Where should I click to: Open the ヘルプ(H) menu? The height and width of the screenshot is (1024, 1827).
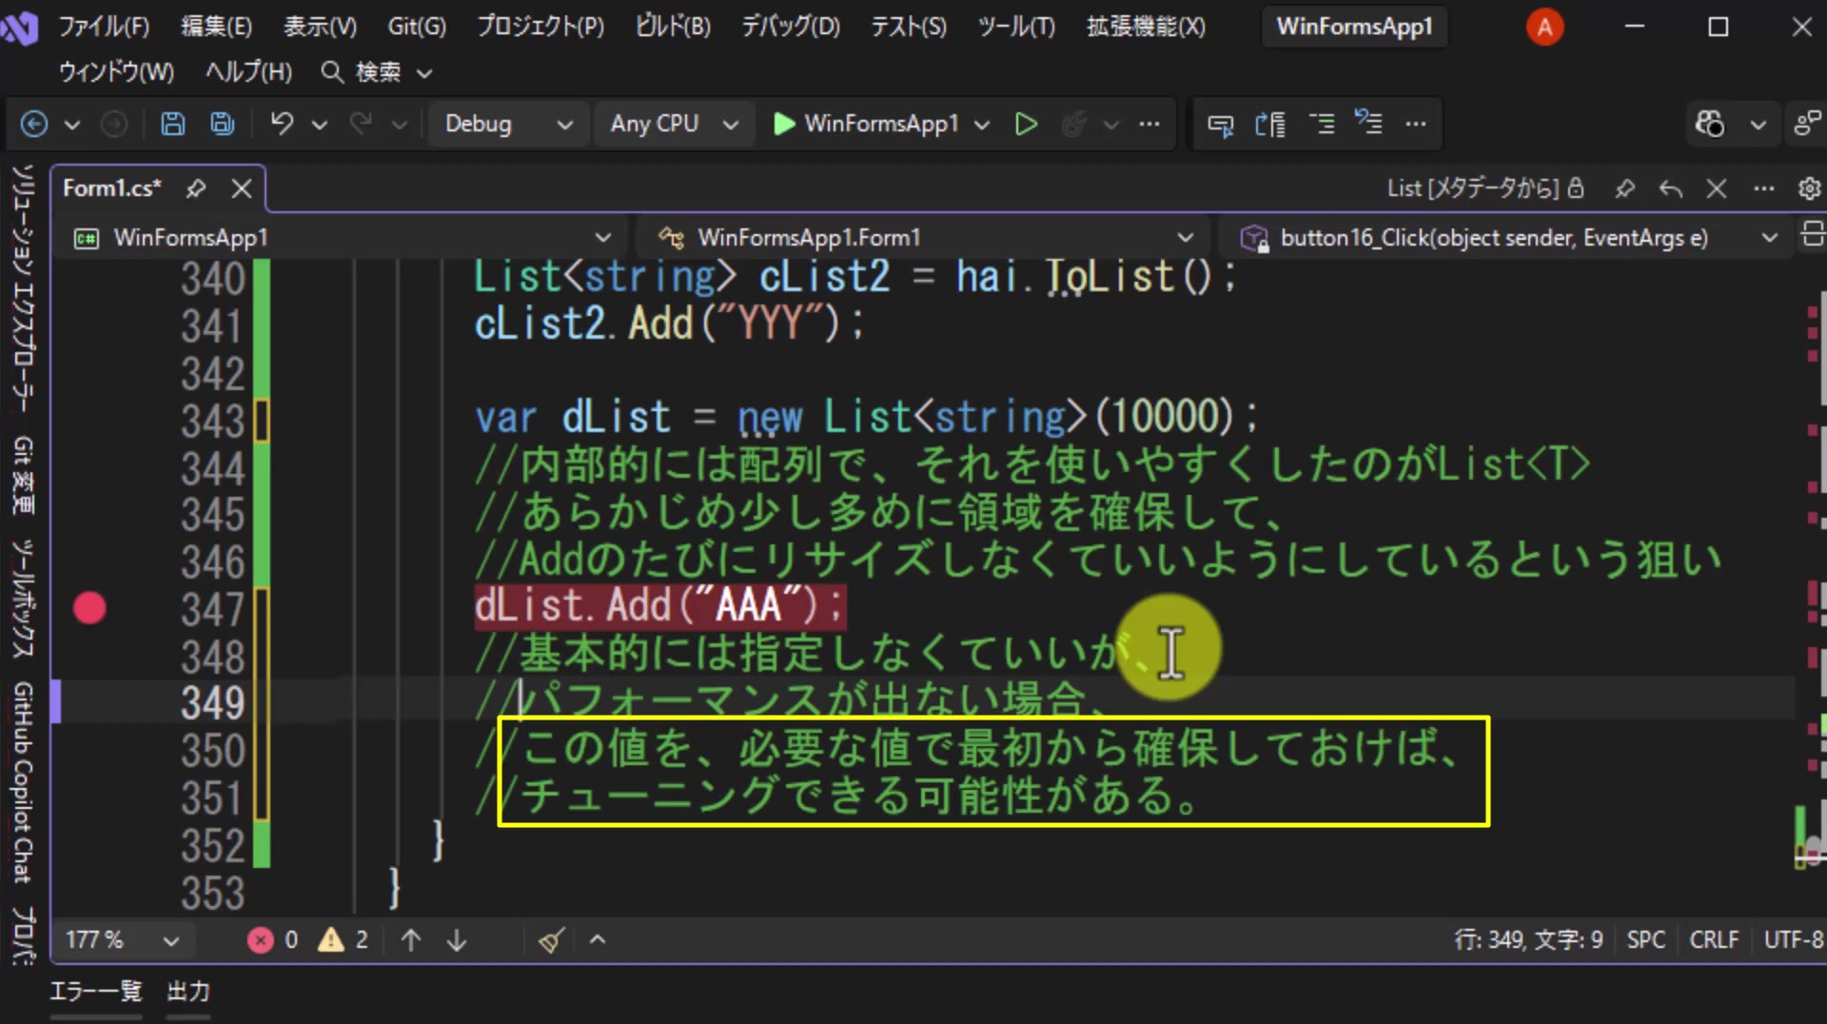tap(249, 72)
